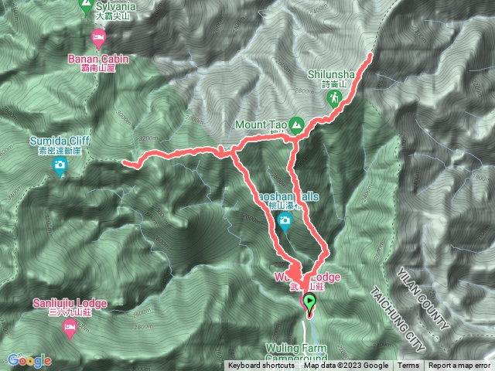Click the red track's western endpoint
495x371 pixels.
125,162
